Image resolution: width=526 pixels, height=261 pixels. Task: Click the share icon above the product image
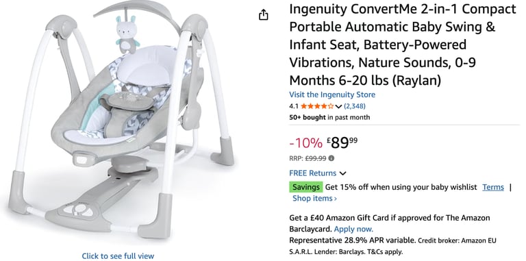[x=264, y=15]
